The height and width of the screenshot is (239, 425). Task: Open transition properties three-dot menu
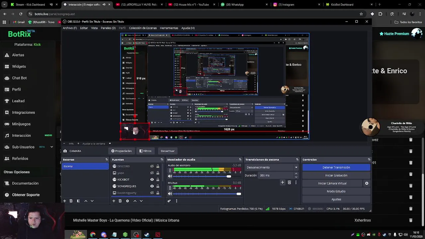pos(296,182)
